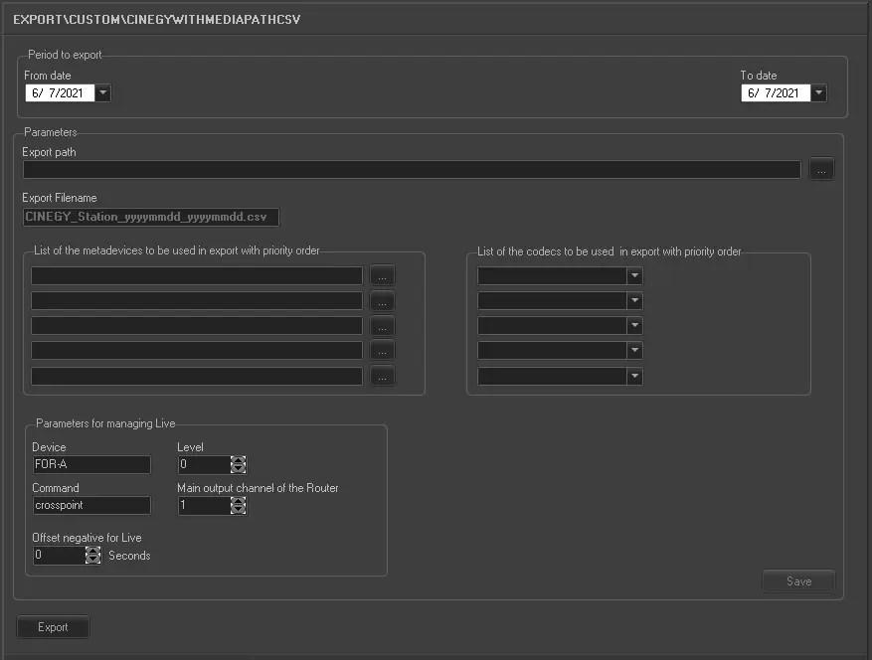Increase the Level value with up arrow
Screen dimensions: 872x660
pos(238,460)
